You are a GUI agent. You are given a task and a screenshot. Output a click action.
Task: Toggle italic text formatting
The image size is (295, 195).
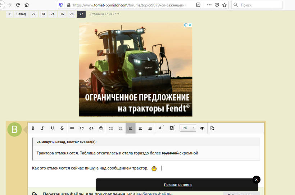42,128
